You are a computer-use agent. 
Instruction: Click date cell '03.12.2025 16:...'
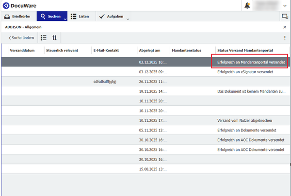153,62
